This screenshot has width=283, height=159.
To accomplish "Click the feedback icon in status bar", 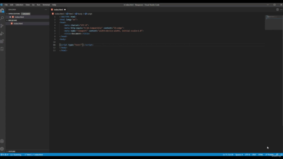I will click(x=277, y=155).
